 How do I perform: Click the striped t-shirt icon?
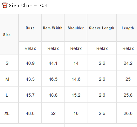pyautogui.click(x=5, y=5)
